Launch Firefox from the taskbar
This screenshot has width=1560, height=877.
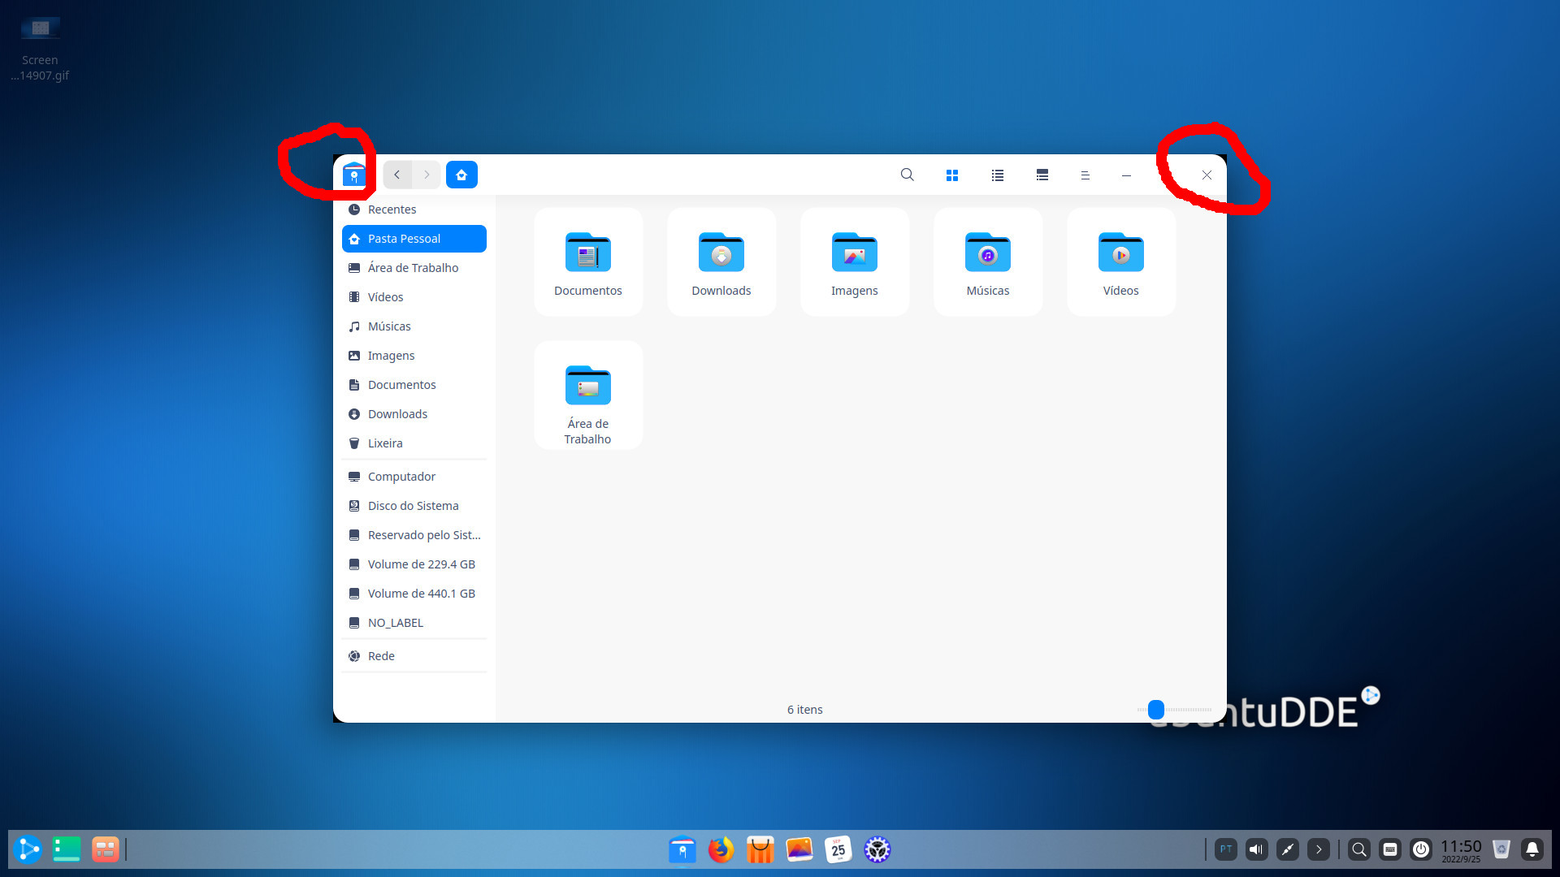click(721, 849)
